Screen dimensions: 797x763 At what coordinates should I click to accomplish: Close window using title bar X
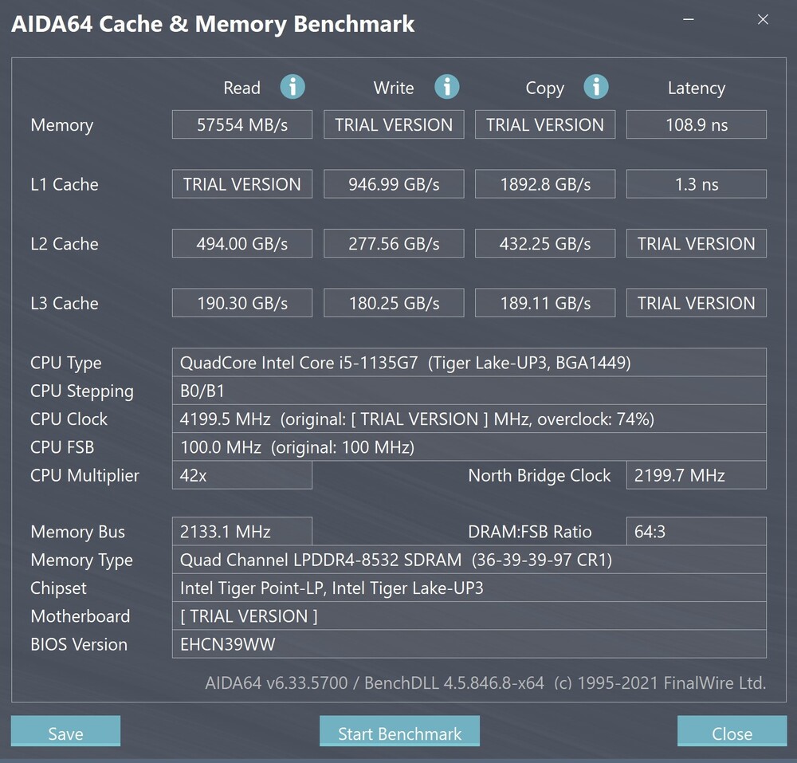tap(763, 21)
